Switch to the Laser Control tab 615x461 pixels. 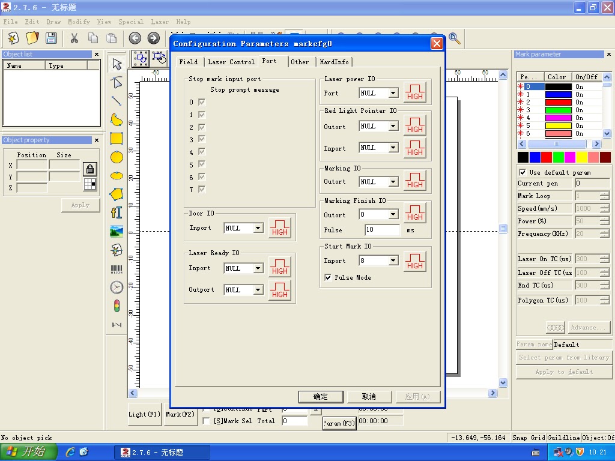pos(231,61)
